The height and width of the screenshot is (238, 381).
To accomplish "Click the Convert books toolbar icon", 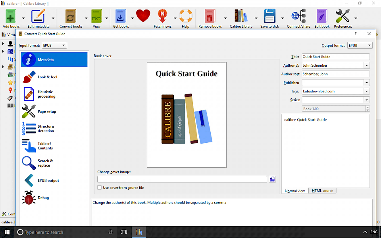I will click(x=71, y=16).
